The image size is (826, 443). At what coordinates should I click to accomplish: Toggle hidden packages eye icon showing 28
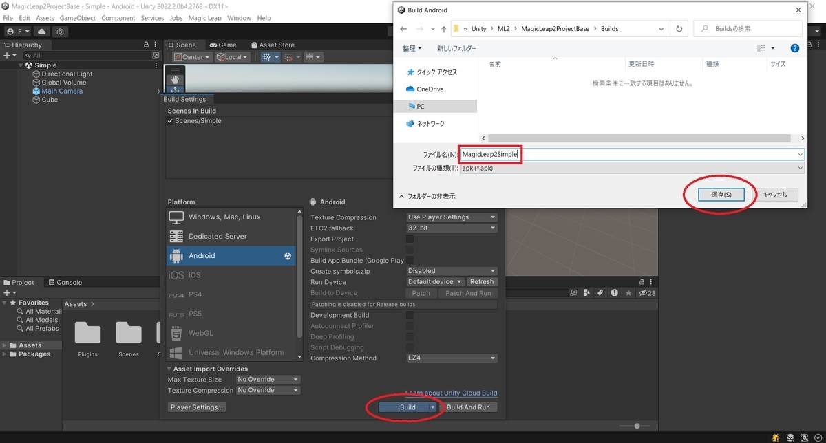(647, 293)
